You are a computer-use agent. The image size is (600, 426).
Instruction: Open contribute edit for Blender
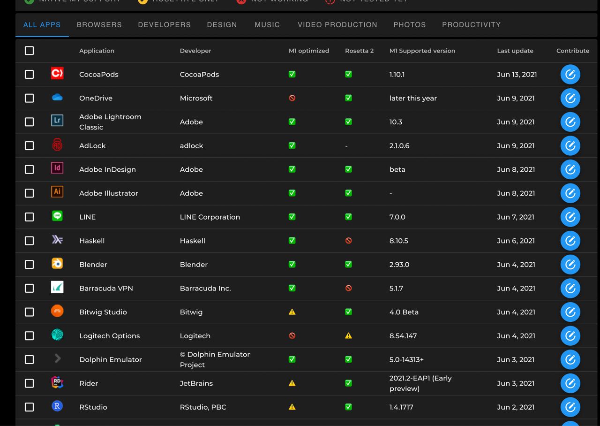pos(570,264)
